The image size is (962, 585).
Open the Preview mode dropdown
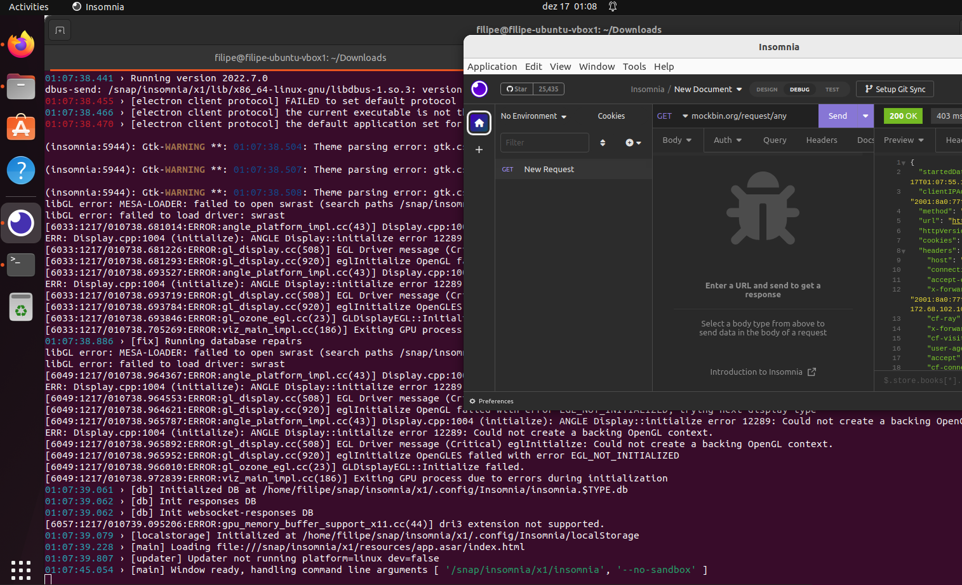tap(904, 140)
